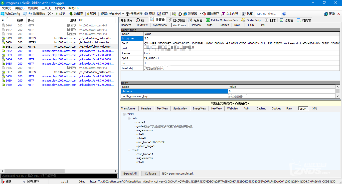
Task: Collapse the JSON root tree node
Action: coord(124,114)
